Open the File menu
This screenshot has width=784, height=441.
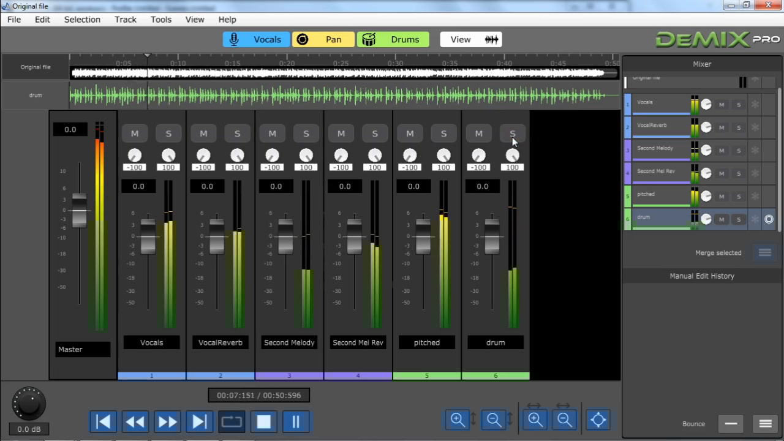pyautogui.click(x=13, y=19)
